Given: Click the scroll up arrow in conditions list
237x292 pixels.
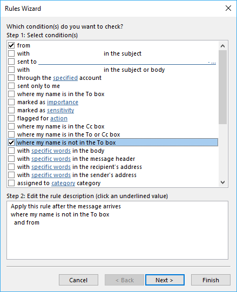Looking at the screenshot, I should click(222, 46).
